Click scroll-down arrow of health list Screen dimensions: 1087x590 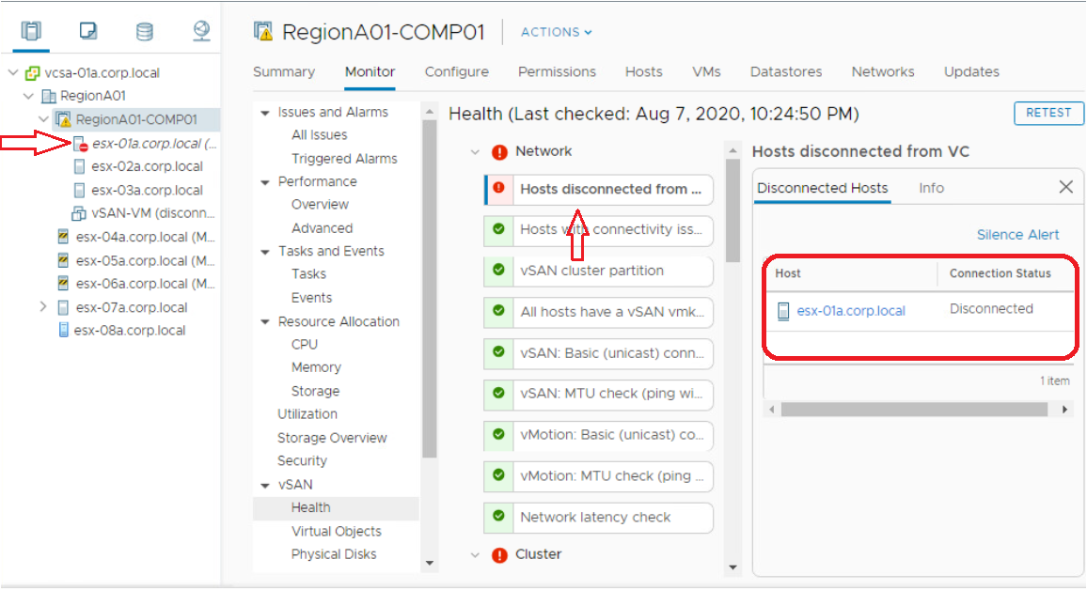[x=733, y=567]
